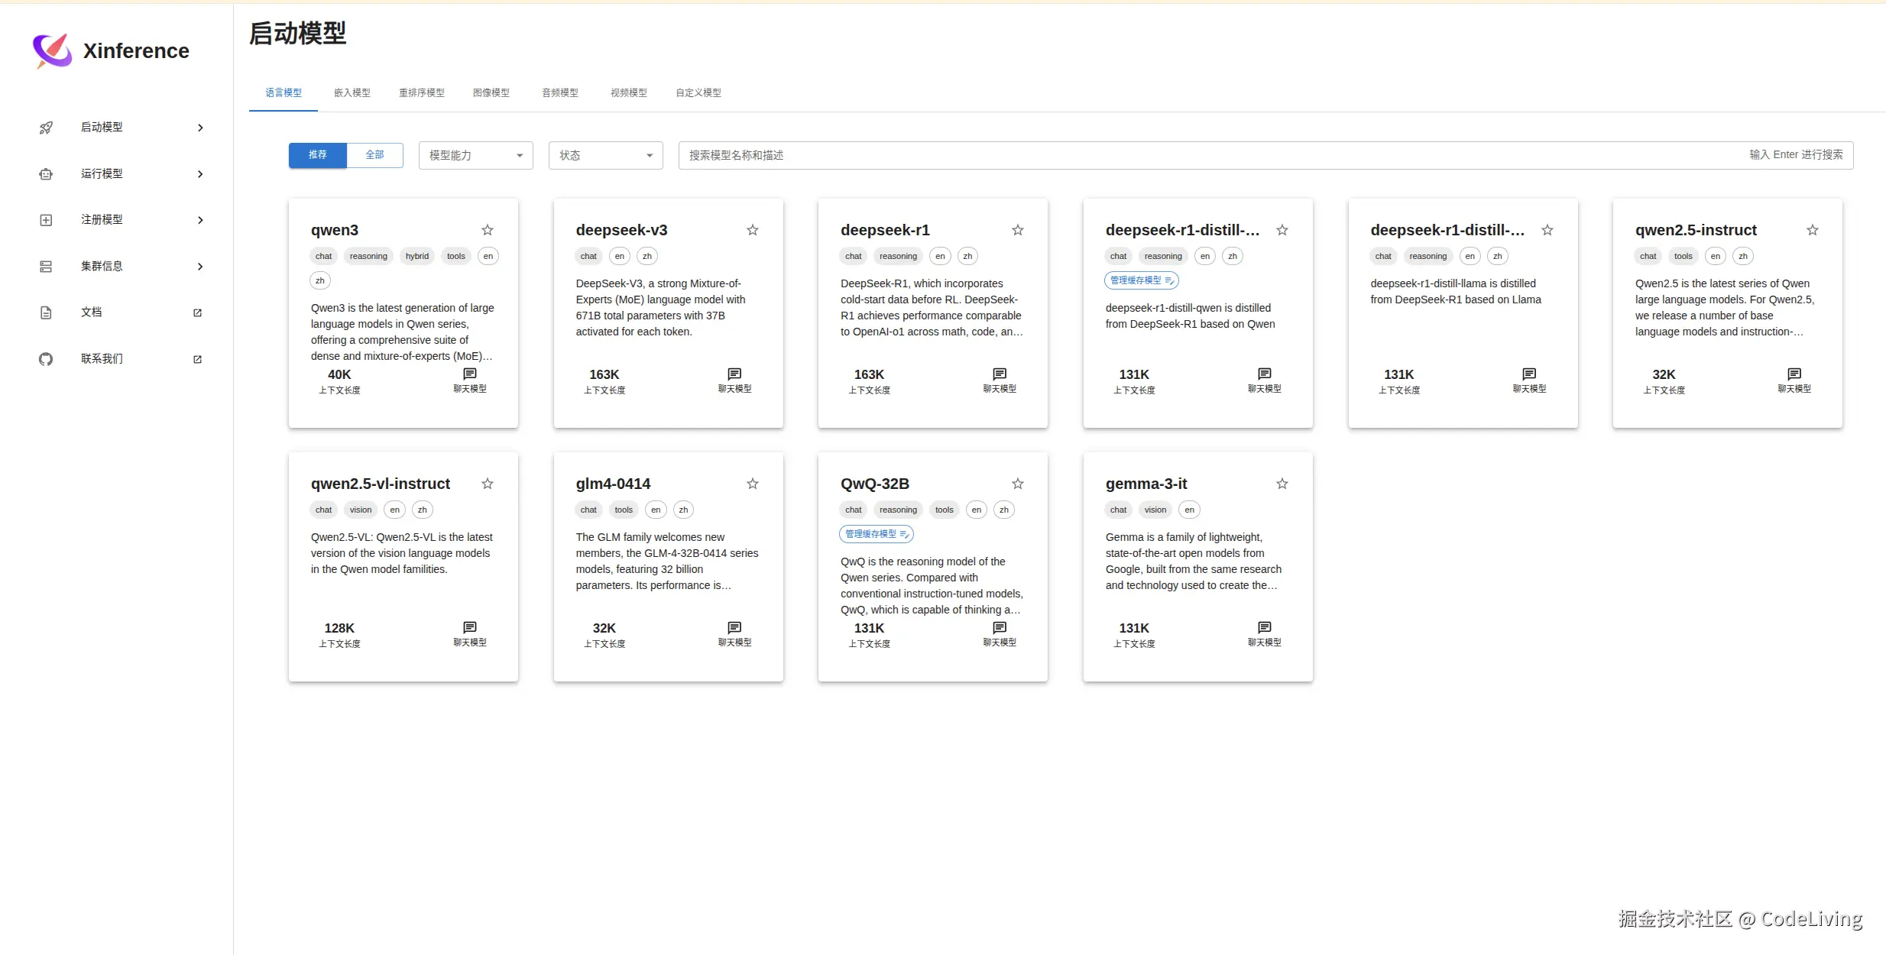Toggle favorite star on deepseek-r1 card

coord(1017,230)
